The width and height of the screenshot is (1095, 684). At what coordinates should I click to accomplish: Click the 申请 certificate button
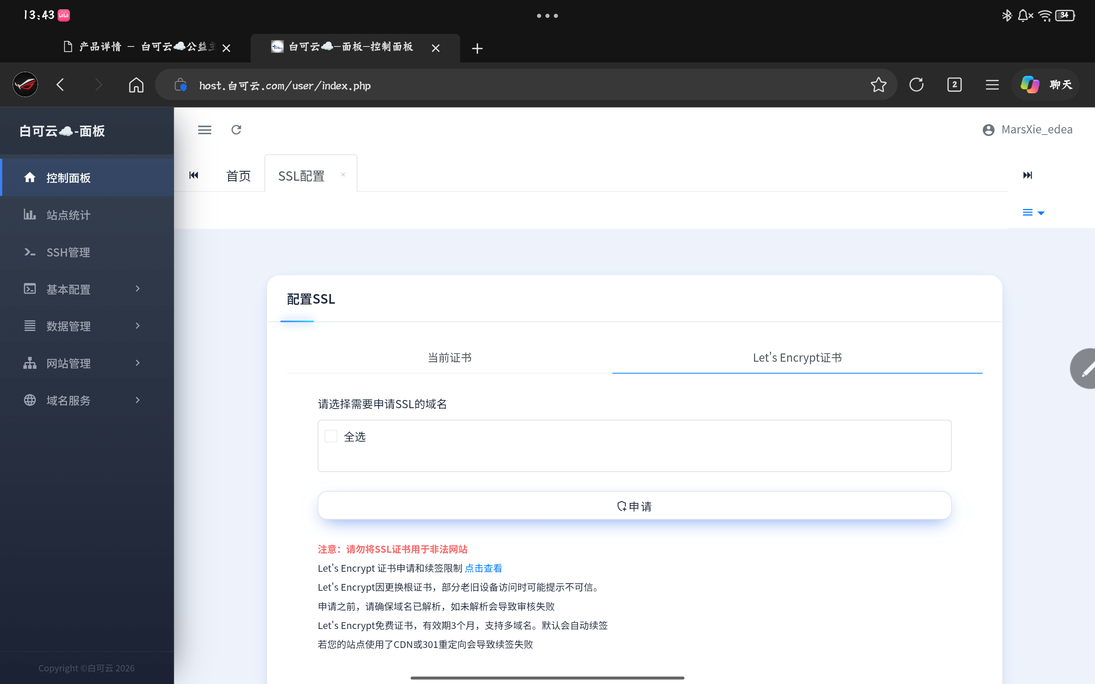635,506
